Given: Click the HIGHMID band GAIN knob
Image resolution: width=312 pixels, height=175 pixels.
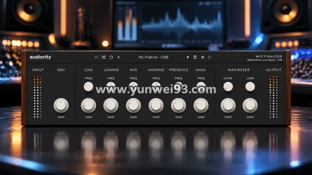Looking at the screenshot, I should tap(156, 105).
